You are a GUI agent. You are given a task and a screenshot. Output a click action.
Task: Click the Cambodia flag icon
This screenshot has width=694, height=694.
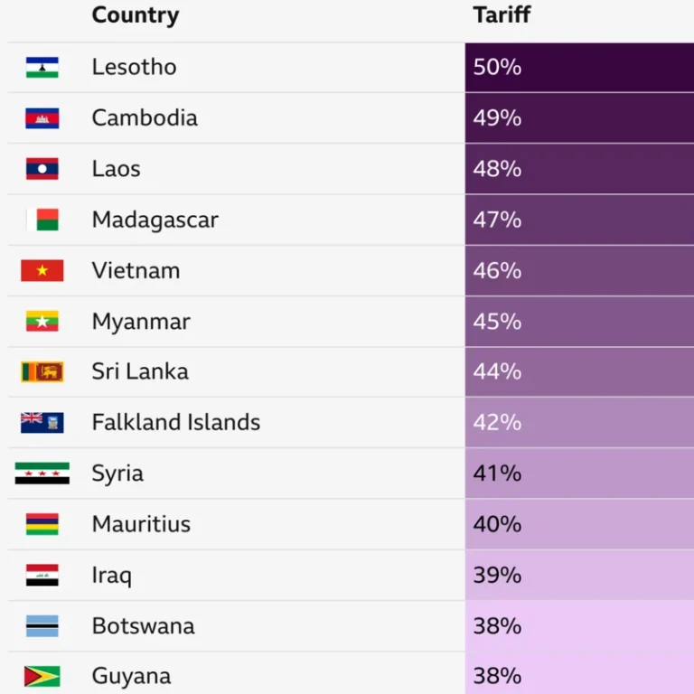point(42,118)
